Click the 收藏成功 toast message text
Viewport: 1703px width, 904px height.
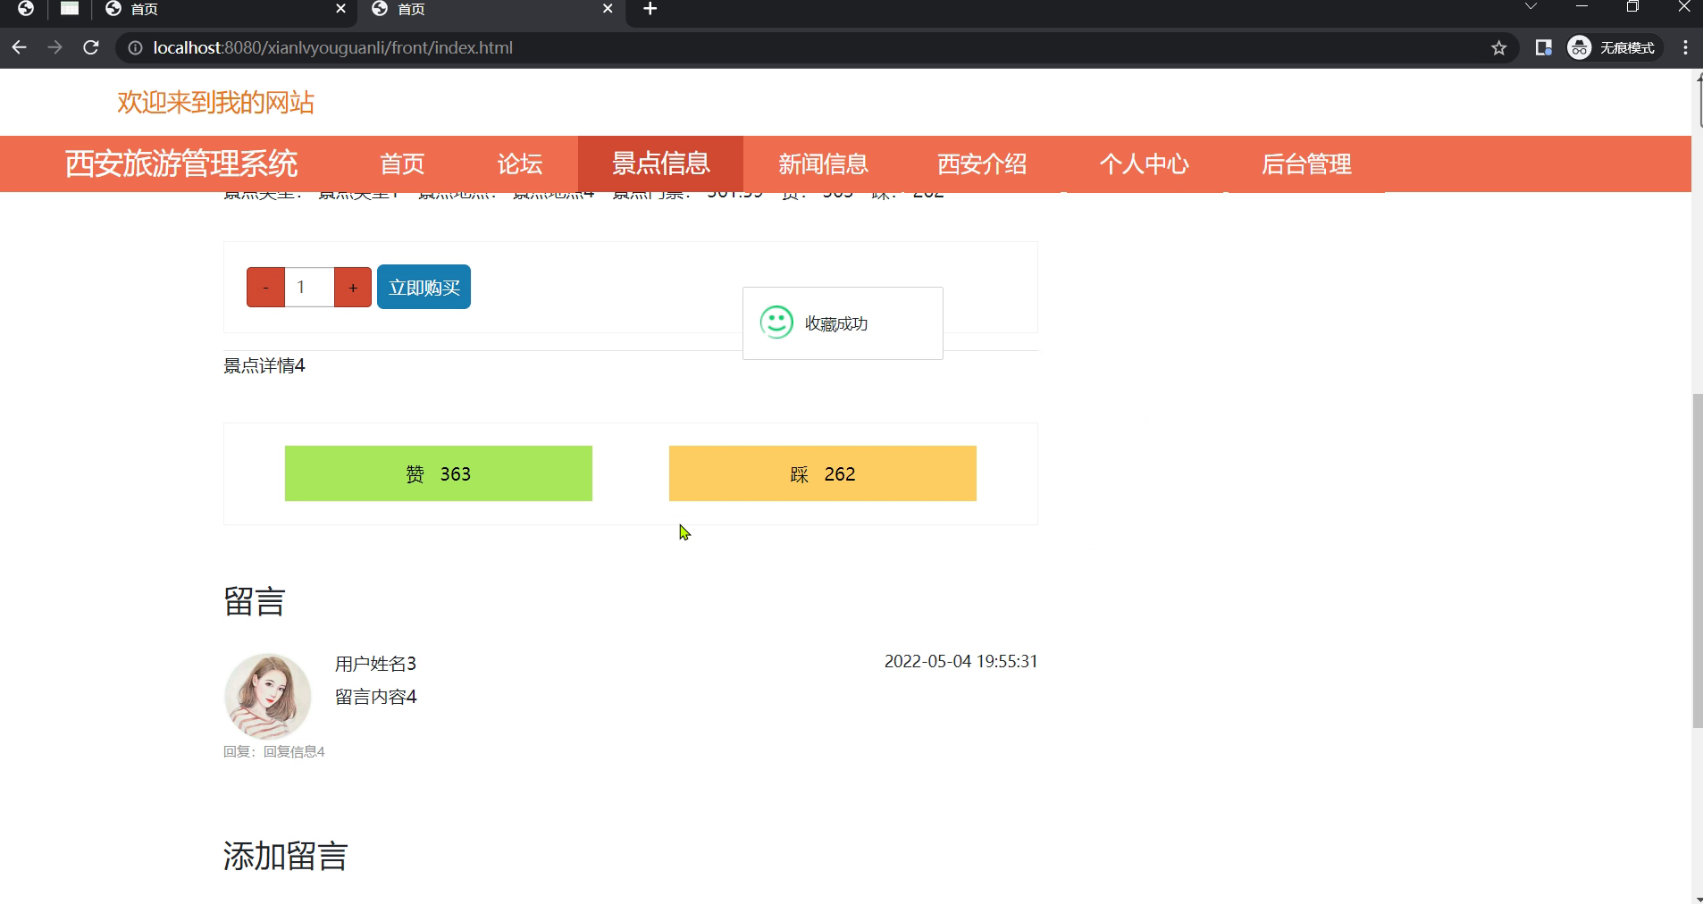836,324
